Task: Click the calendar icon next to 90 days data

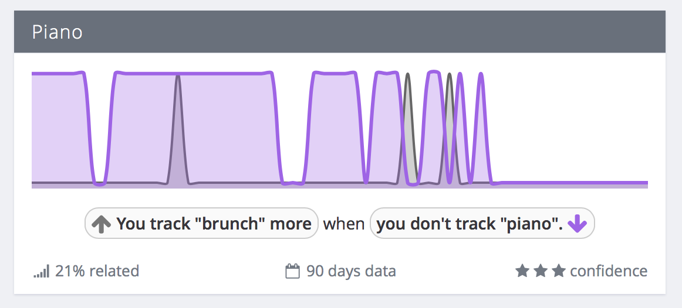Action: (x=292, y=272)
